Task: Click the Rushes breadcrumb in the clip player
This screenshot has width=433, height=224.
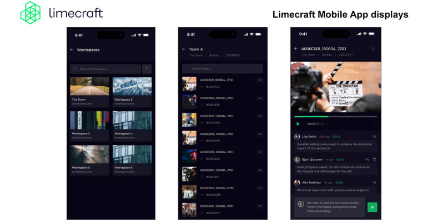Action: [327, 55]
